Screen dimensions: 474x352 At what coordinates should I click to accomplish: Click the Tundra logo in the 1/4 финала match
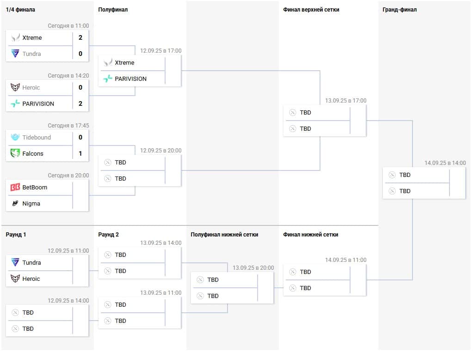point(15,54)
